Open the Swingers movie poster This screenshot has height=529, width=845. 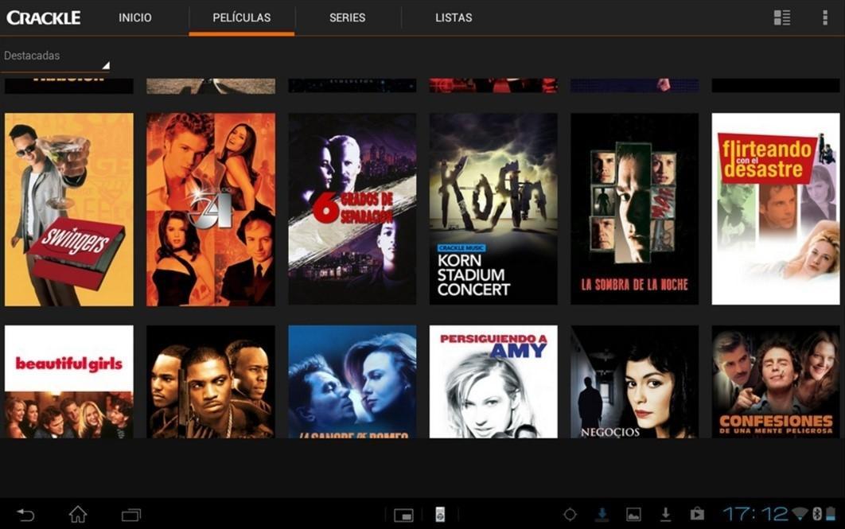[69, 209]
